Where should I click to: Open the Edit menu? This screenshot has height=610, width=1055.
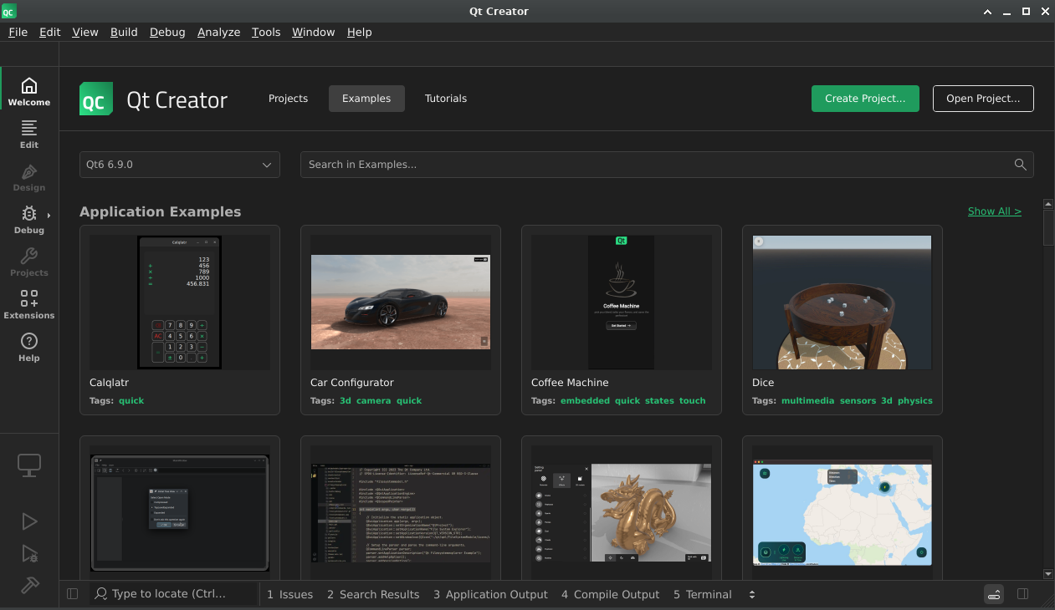coord(50,32)
